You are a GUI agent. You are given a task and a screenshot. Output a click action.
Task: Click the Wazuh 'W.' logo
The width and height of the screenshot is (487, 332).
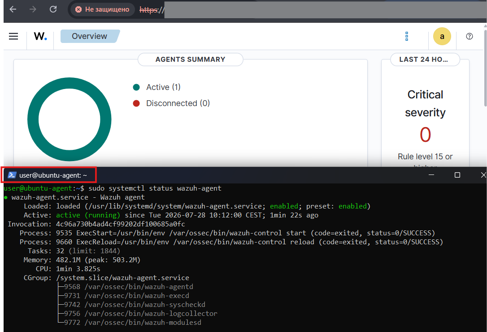pos(40,36)
